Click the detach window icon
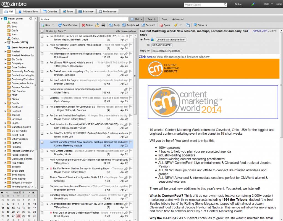 point(188,25)
